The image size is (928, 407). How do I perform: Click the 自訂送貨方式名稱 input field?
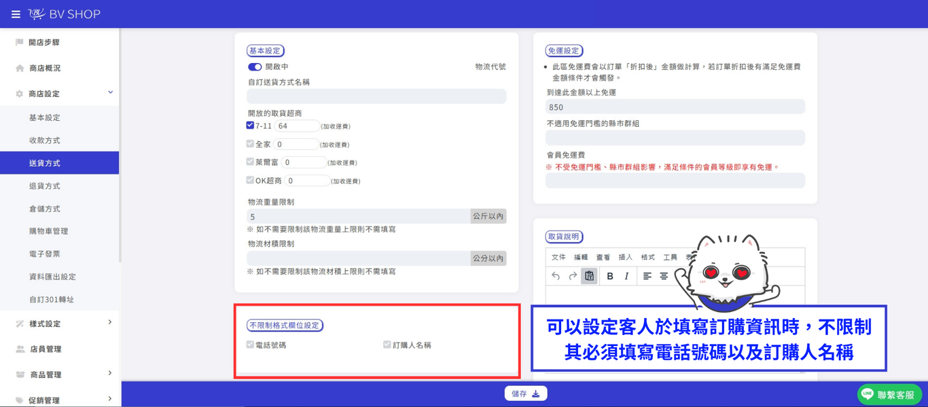(376, 96)
